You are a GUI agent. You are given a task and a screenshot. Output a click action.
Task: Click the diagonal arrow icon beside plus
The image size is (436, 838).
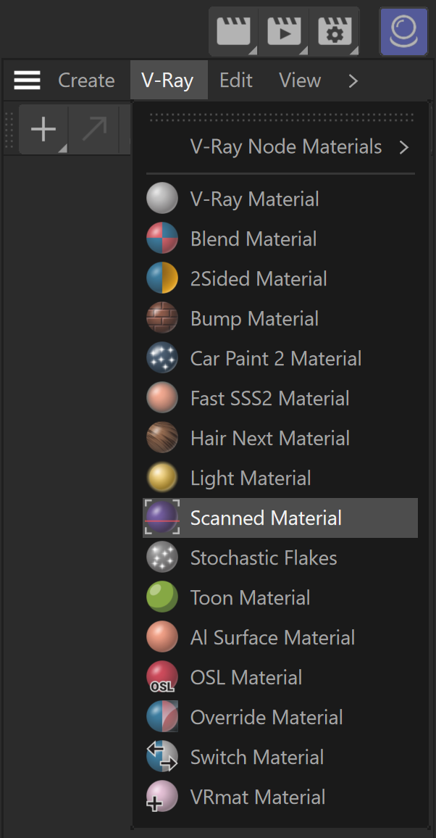[94, 130]
